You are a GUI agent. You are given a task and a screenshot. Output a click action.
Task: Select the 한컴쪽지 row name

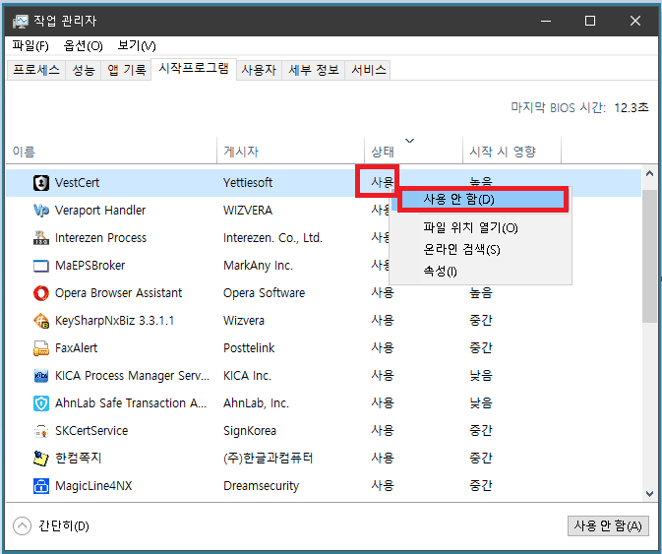(78, 459)
